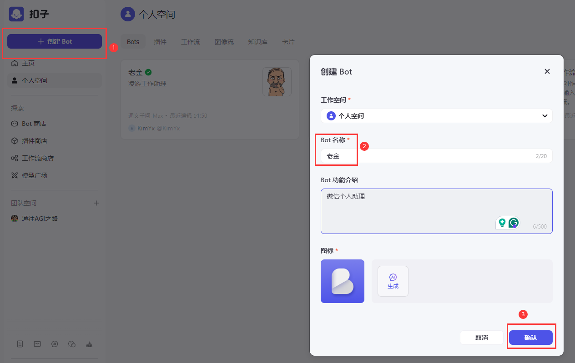Click the home icon beside 主页
This screenshot has width=575, height=363.
(15, 63)
